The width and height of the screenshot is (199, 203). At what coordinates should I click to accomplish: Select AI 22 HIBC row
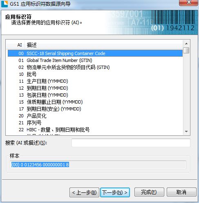click(95, 130)
